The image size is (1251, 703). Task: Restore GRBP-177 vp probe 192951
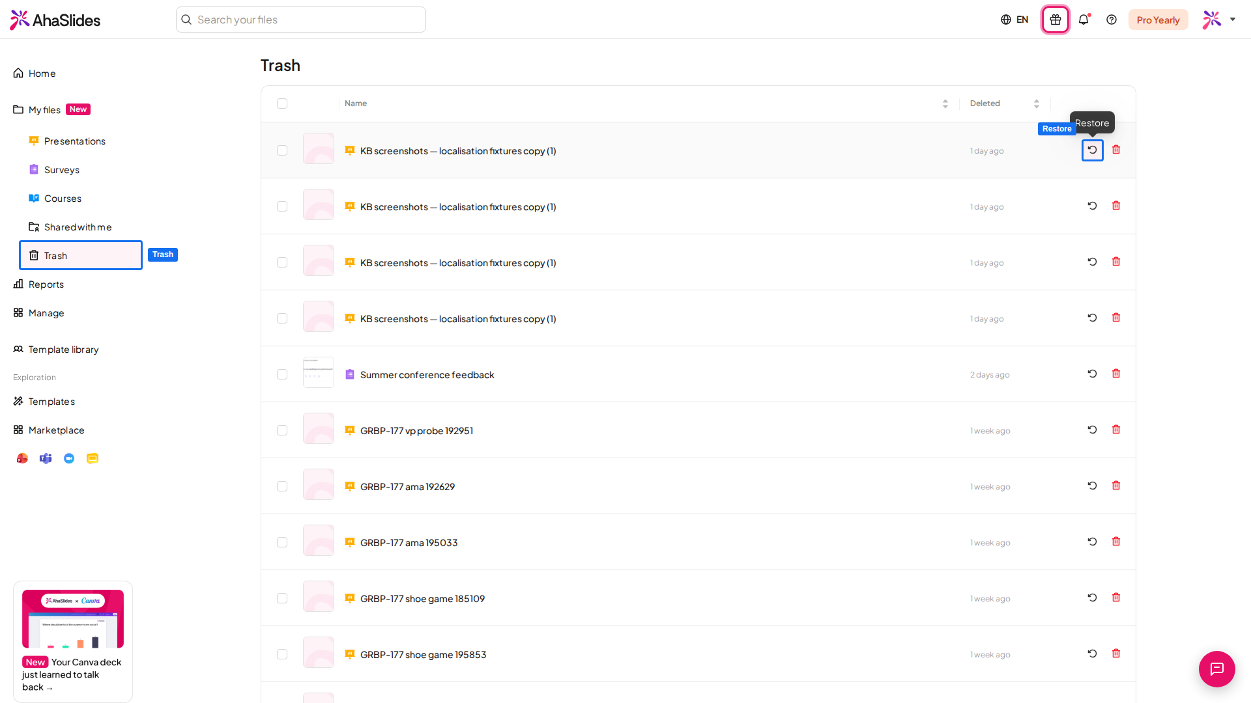(x=1093, y=430)
